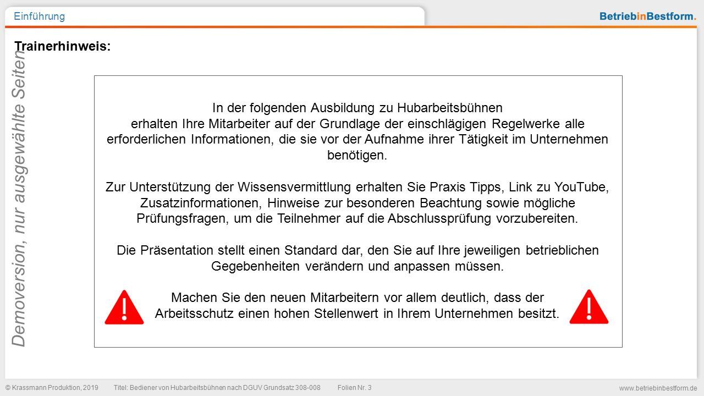Click the line 'In der folgenden Ausbildung zu Hubarbeitsbühnen'

coord(358,107)
